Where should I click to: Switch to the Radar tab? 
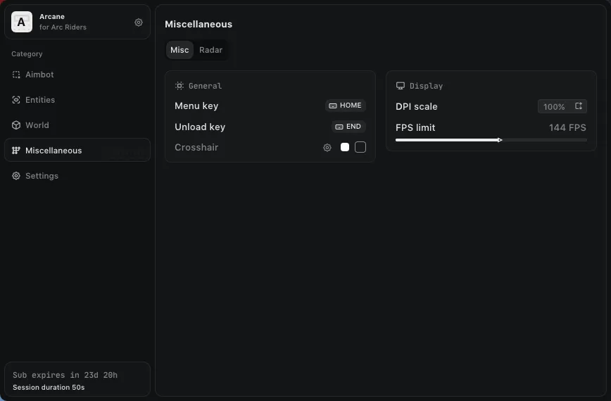click(210, 50)
